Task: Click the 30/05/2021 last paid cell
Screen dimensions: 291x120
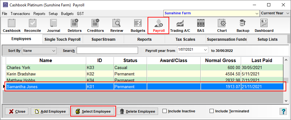Action: [x=262, y=67]
